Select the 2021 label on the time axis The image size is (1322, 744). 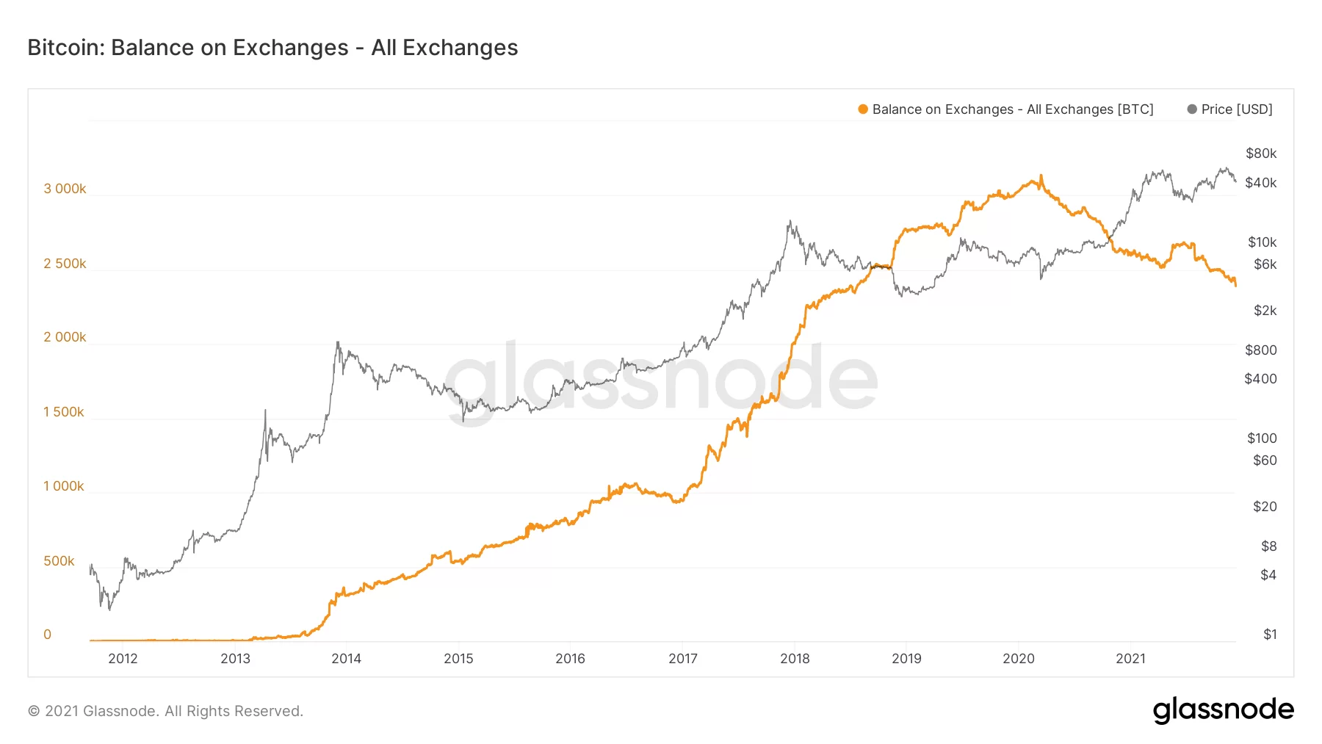tap(1130, 659)
